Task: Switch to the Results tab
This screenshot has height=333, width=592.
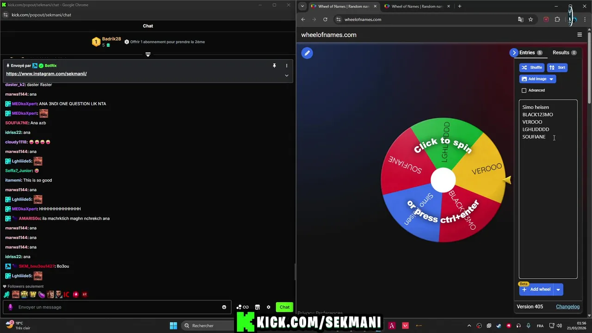Action: pyautogui.click(x=564, y=53)
